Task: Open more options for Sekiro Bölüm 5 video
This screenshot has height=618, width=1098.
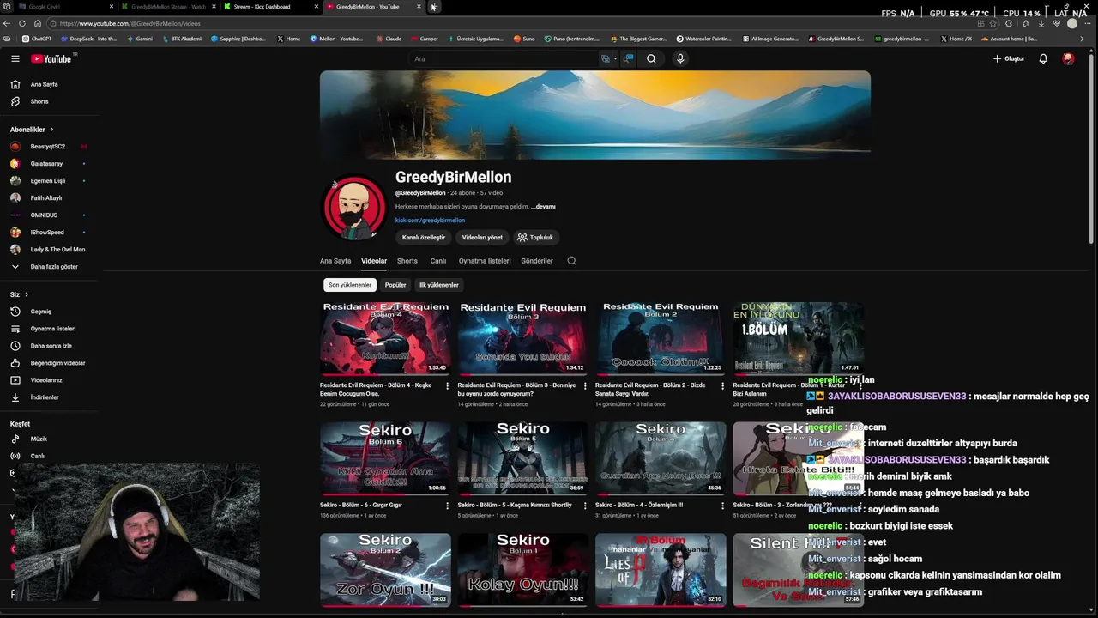Action: pos(585,506)
